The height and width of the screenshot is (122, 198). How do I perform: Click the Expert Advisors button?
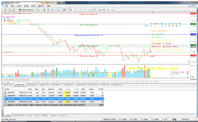click(x=26, y=10)
